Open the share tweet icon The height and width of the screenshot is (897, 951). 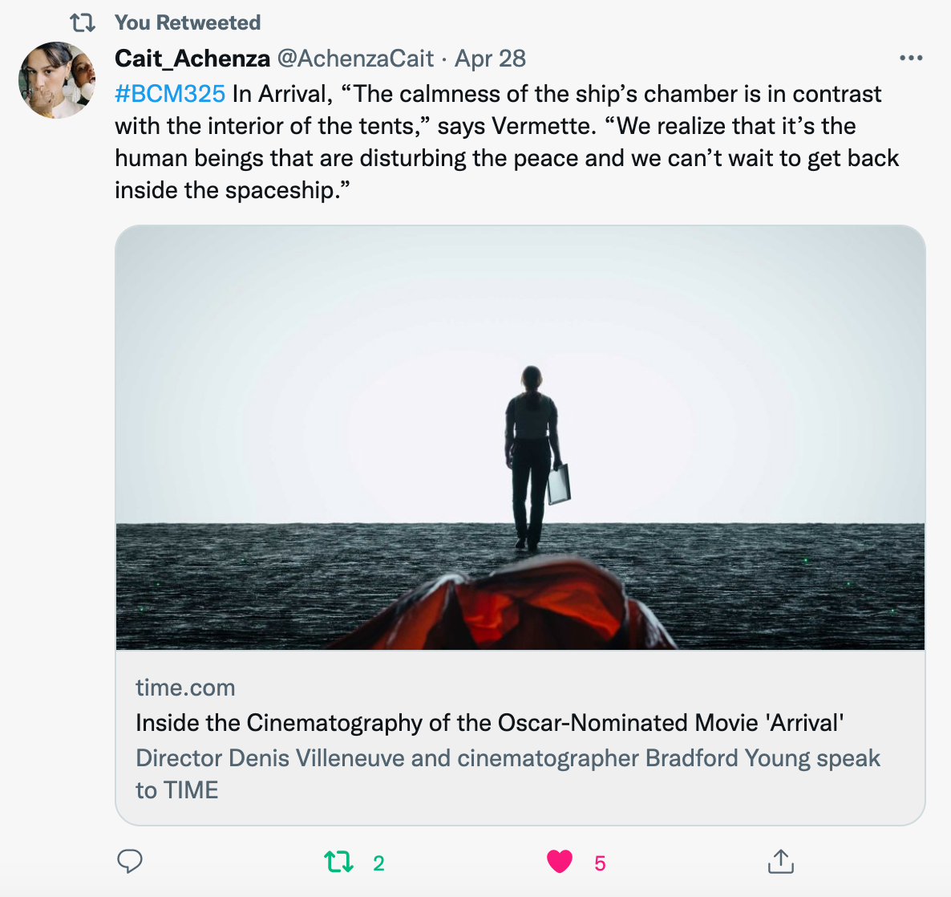point(780,862)
